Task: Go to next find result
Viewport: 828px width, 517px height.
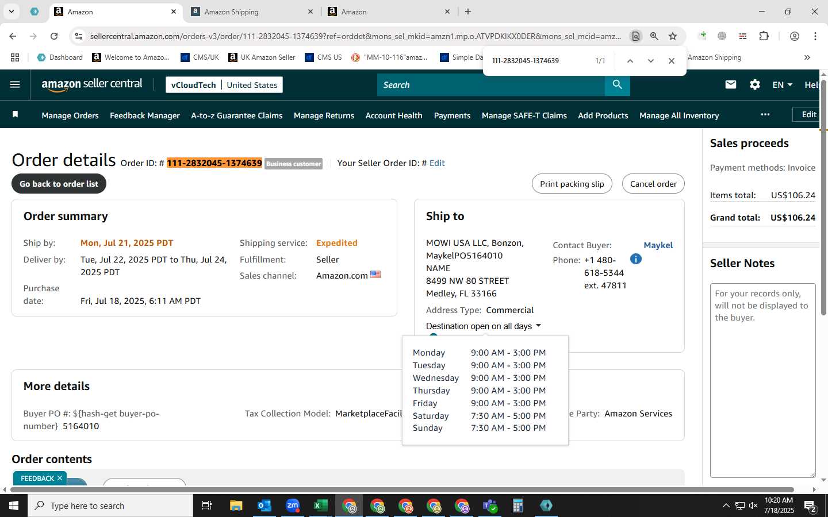Action: click(651, 60)
